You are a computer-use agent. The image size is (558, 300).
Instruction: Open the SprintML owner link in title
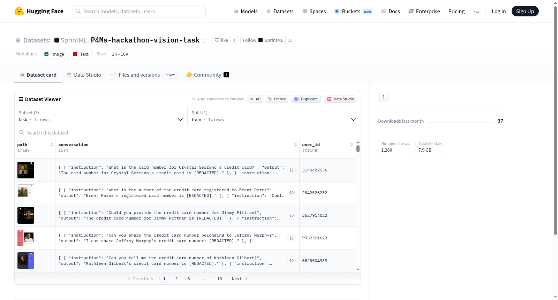coord(74,40)
